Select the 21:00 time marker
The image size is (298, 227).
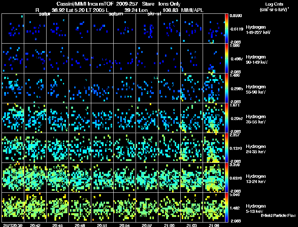pyautogui.click(x=169, y=225)
